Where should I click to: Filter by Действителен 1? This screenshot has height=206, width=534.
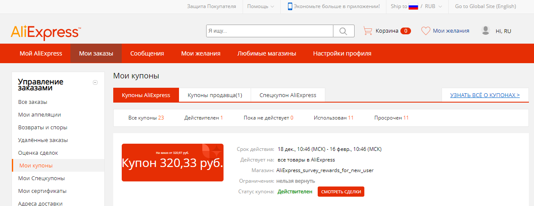204,117
